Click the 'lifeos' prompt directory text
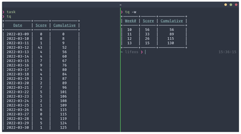241x134 pixels. point(131,52)
